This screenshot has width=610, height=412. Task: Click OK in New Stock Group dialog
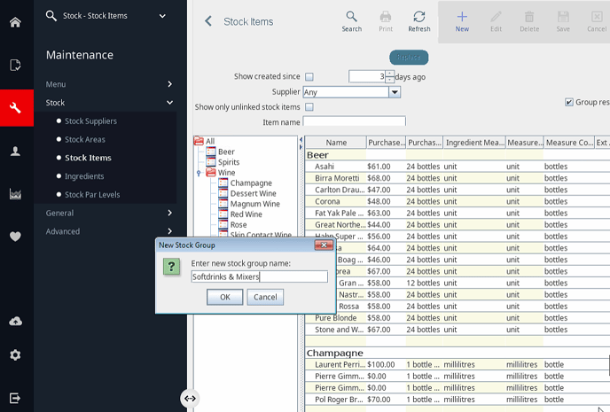225,297
